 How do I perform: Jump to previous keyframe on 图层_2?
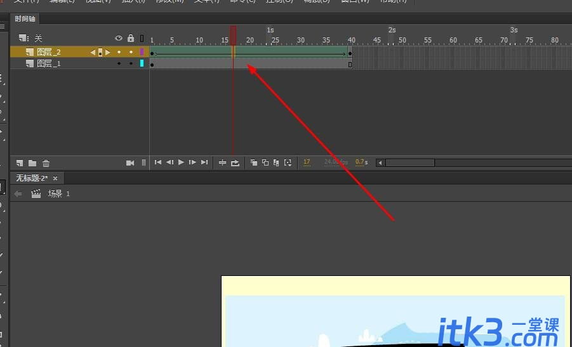pos(93,53)
